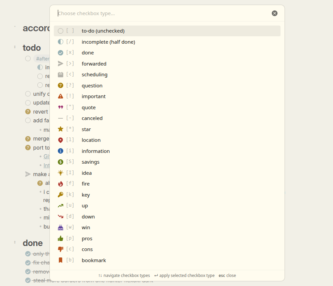This screenshot has height=286, width=333.
Task: Click the 'bookmark' label text
Action: (x=94, y=260)
